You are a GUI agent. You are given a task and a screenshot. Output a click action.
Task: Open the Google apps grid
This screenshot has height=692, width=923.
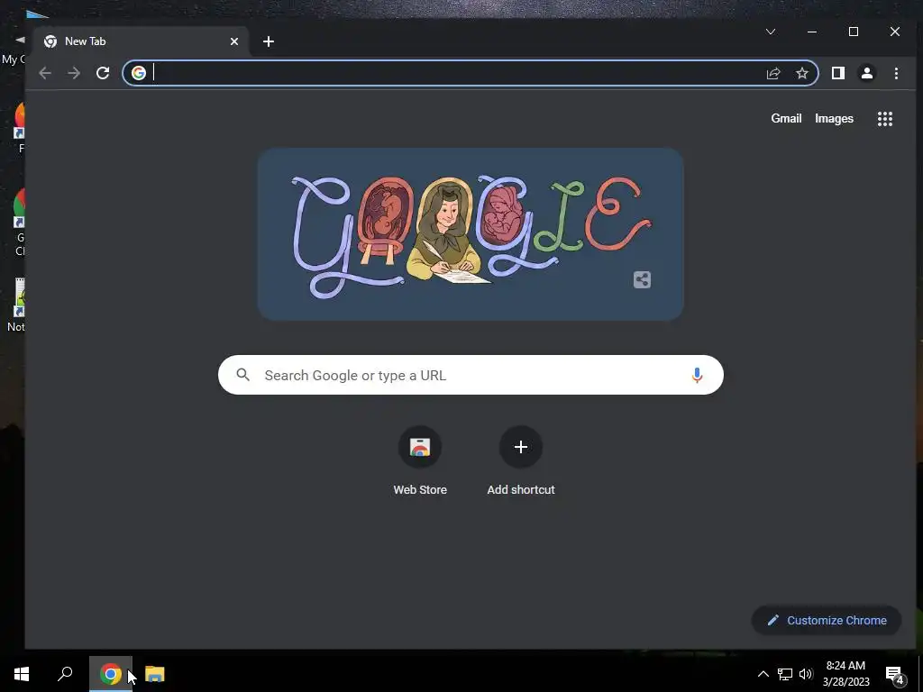(x=885, y=119)
